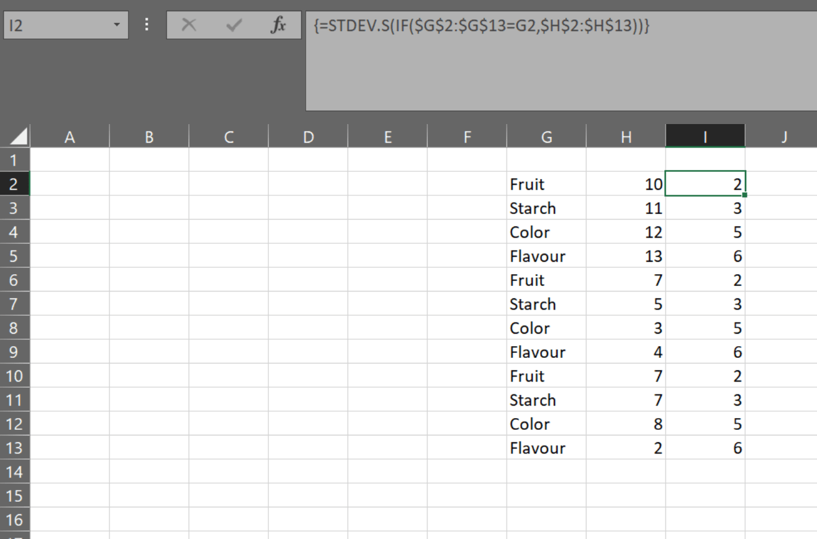The height and width of the screenshot is (539, 817).
Task: Click the fill handle of cell I2
Action: pyautogui.click(x=744, y=195)
